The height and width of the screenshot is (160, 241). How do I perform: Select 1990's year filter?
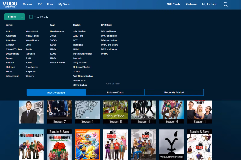(53, 45)
